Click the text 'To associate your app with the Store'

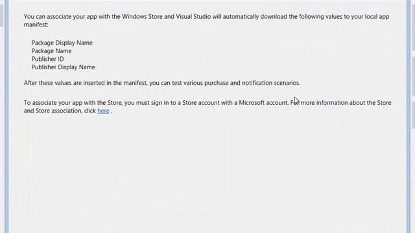pos(73,103)
